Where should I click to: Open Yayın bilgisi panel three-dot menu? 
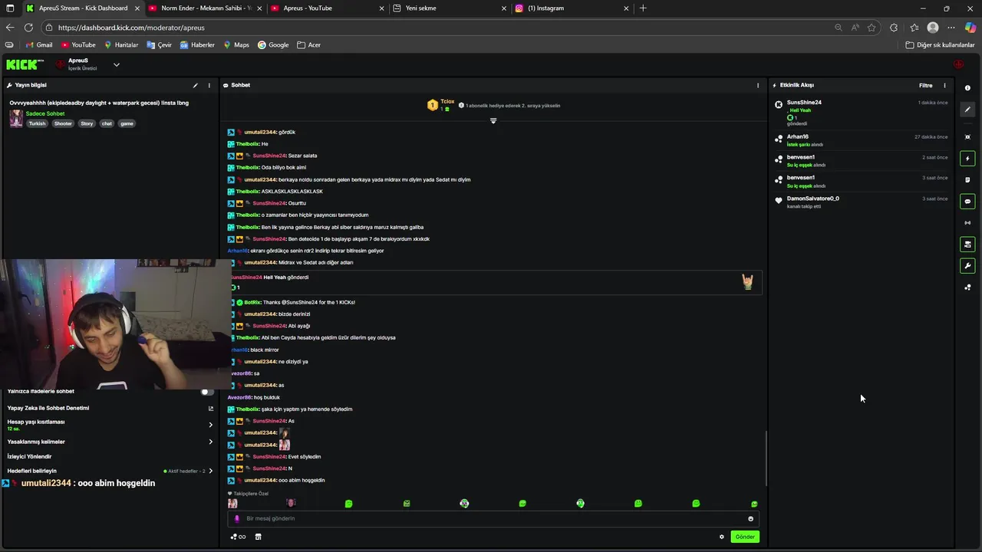pyautogui.click(x=209, y=85)
